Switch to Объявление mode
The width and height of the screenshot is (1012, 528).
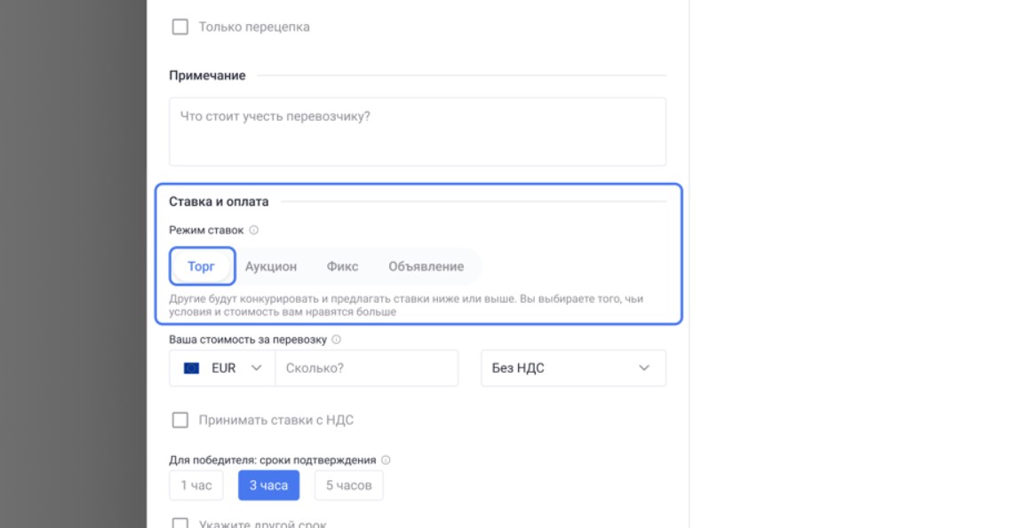(x=426, y=266)
